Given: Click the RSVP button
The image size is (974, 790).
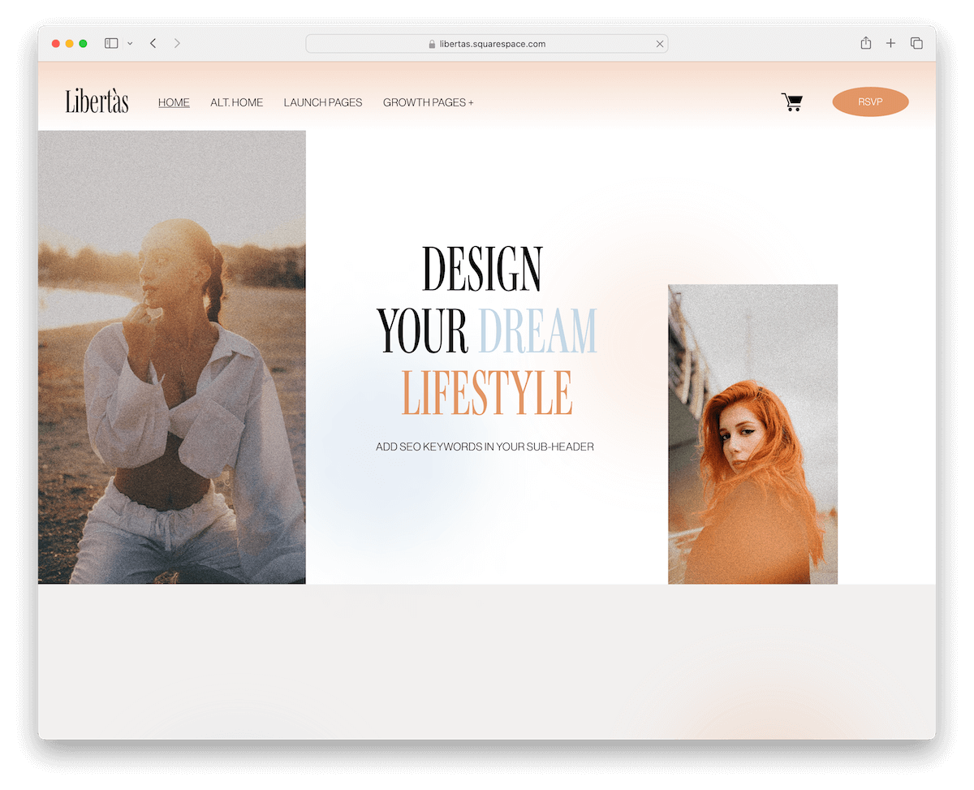Looking at the screenshot, I should click(x=870, y=101).
